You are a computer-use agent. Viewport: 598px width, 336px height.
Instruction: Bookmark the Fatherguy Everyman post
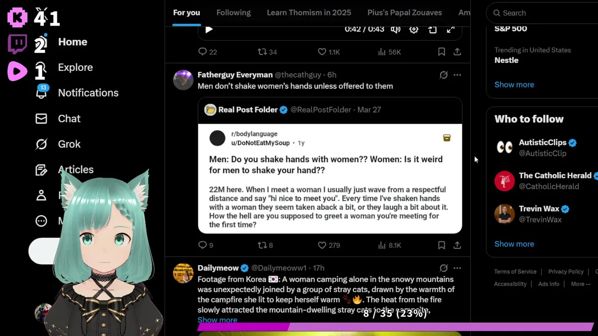pos(441,245)
